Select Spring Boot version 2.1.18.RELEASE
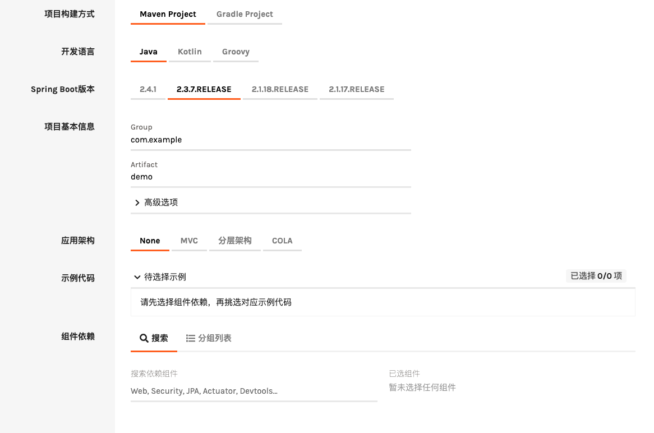 280,89
